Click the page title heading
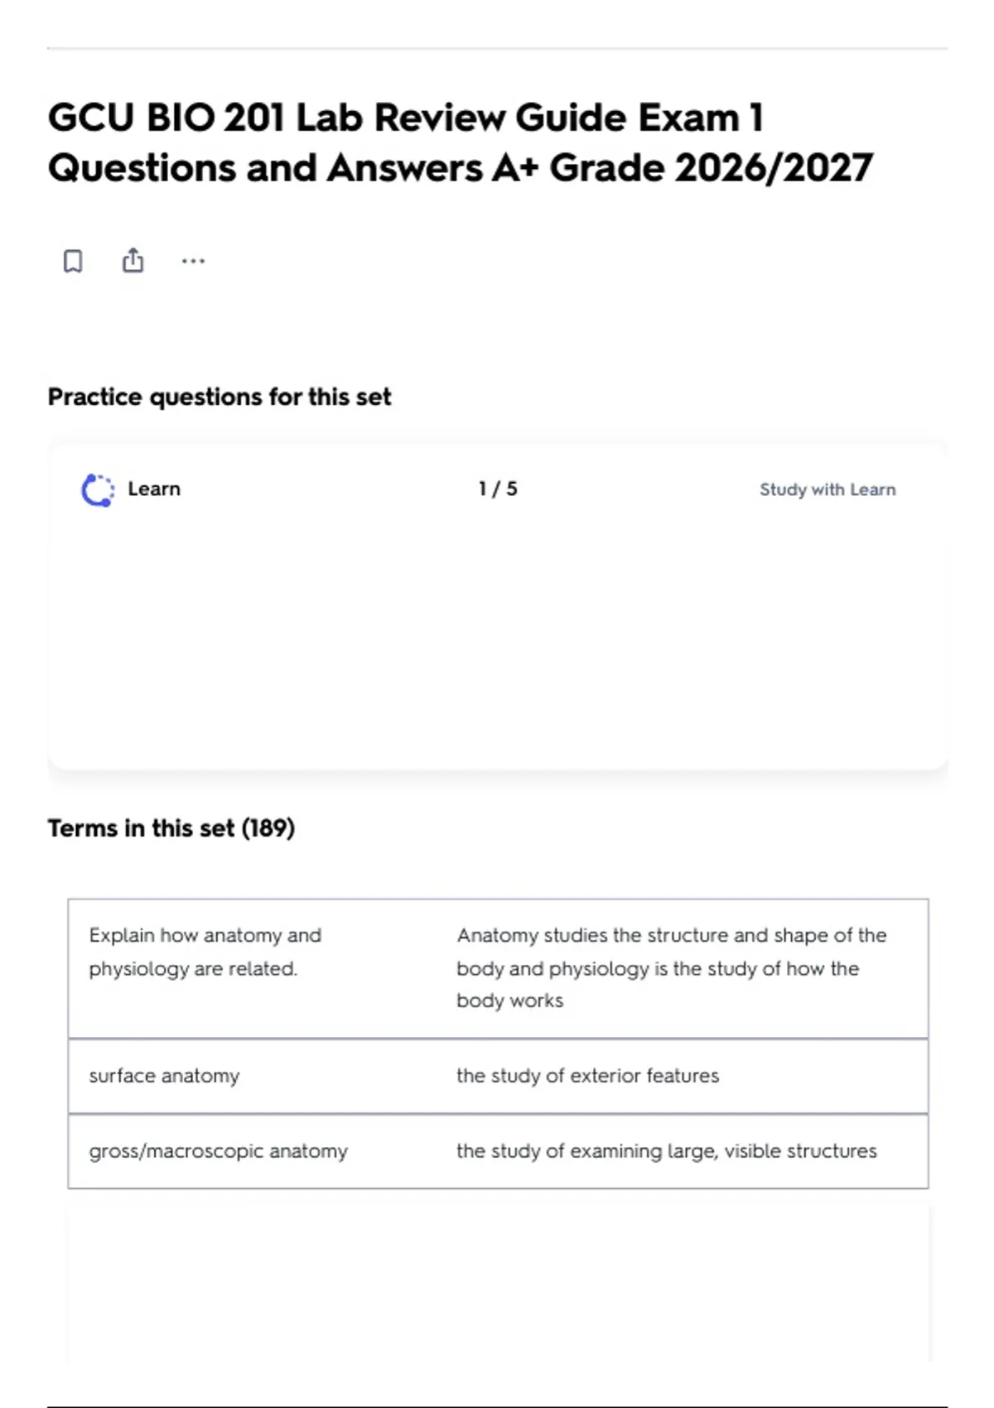The height and width of the screenshot is (1408, 994). click(461, 142)
